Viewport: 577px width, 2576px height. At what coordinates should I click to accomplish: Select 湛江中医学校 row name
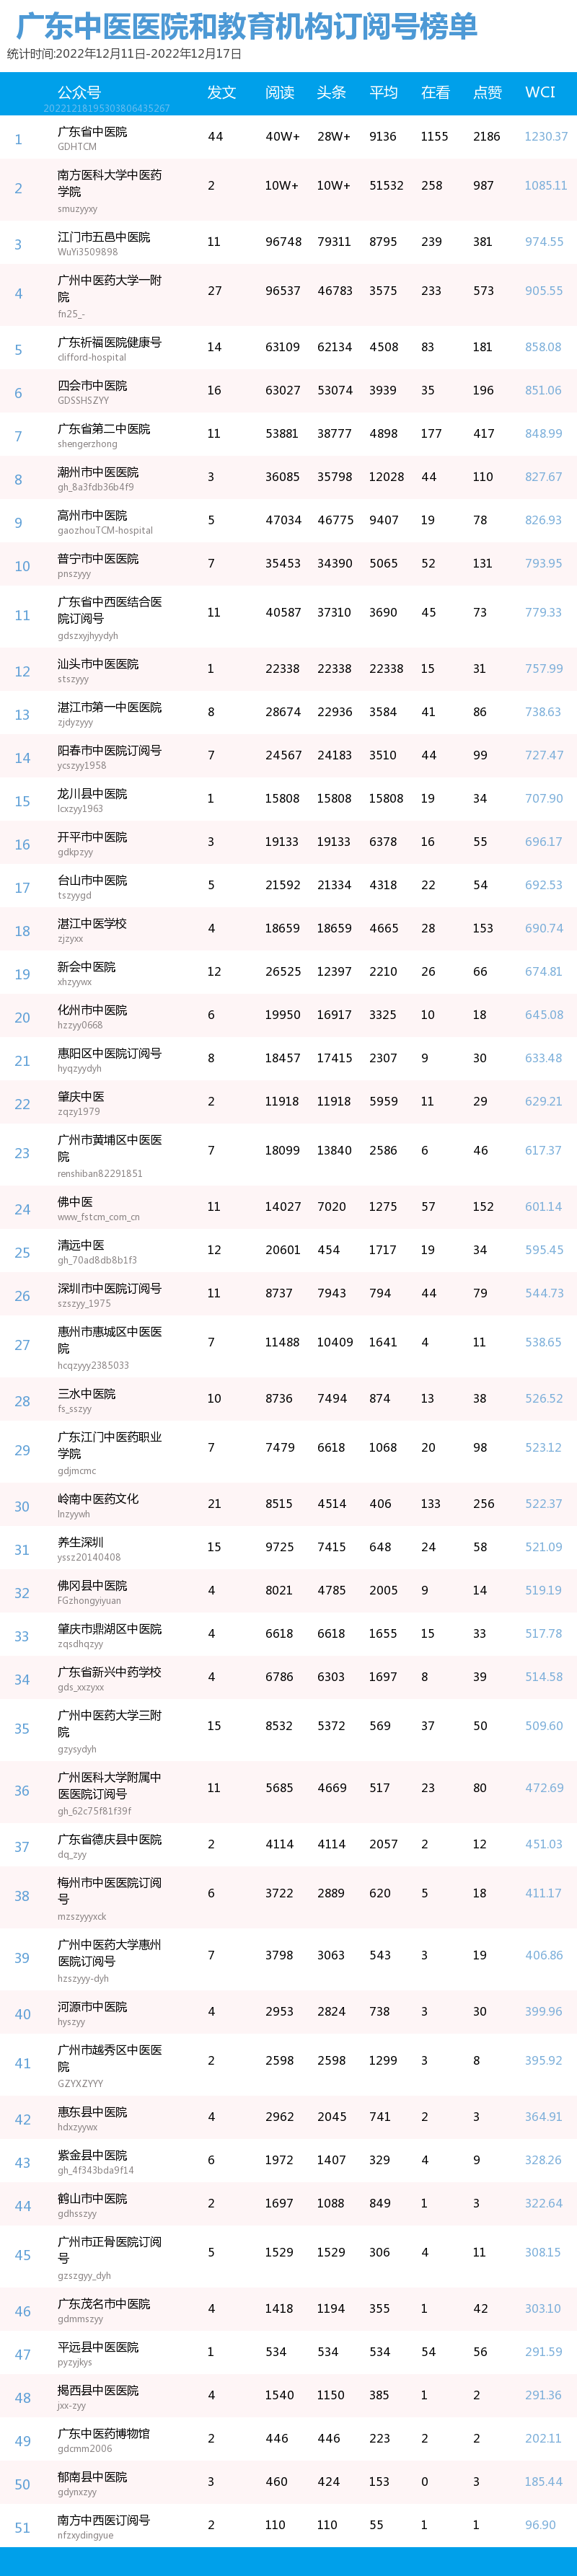[x=92, y=923]
